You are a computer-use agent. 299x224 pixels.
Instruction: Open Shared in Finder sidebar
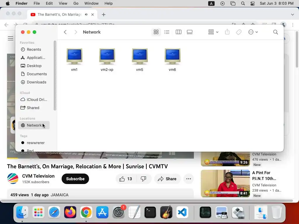click(34, 108)
